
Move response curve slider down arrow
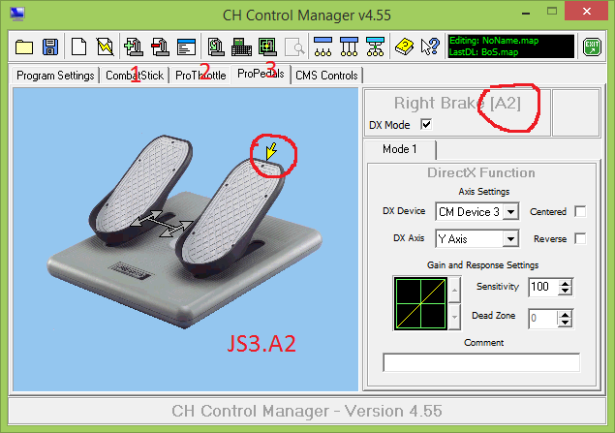454,317
